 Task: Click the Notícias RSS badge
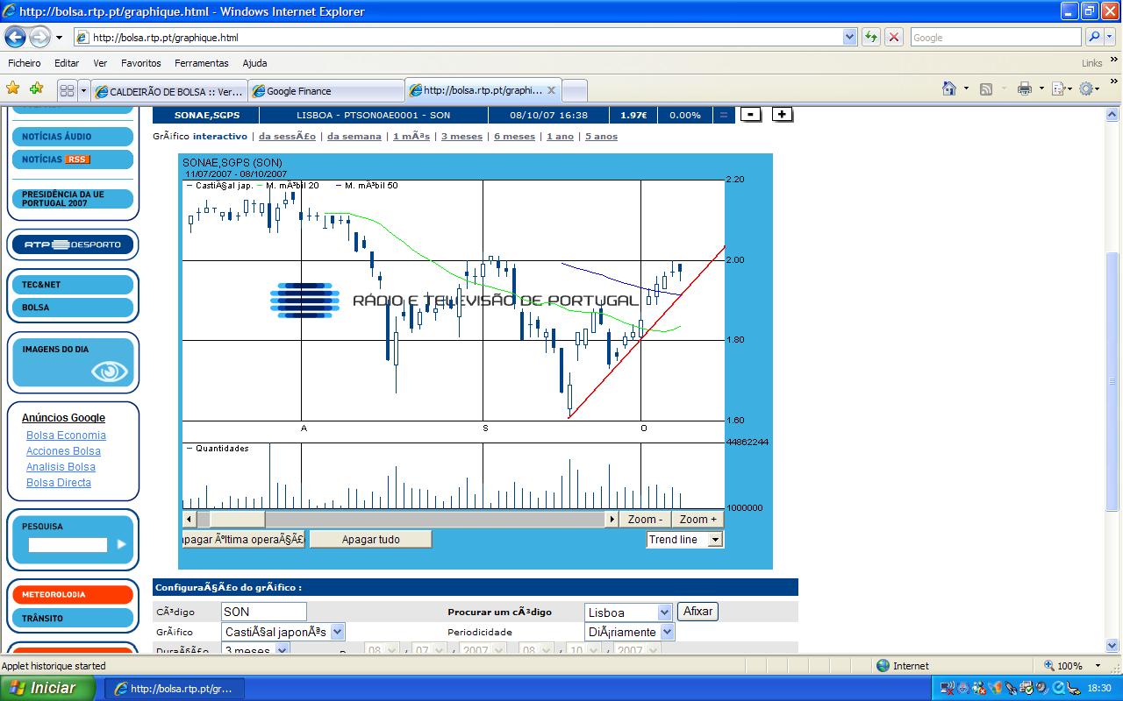point(78,159)
